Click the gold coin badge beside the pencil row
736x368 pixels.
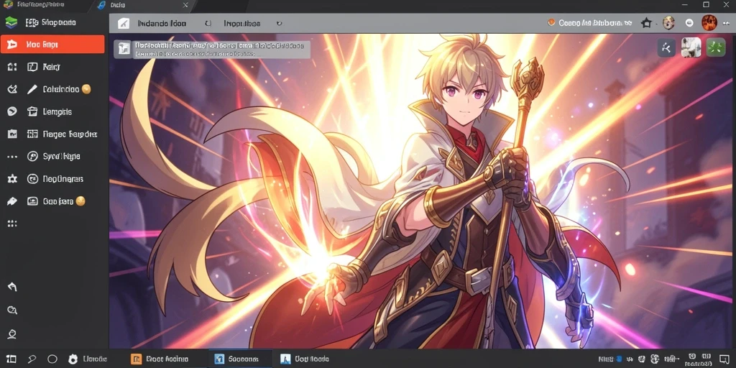pos(86,88)
